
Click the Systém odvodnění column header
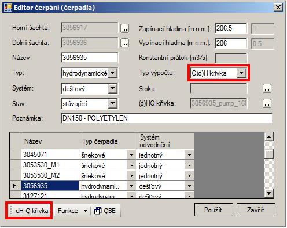point(165,141)
